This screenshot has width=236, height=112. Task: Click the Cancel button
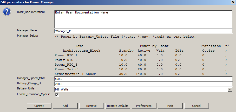pos(196,106)
